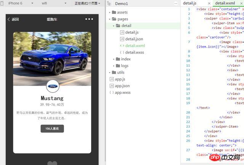
Task: Open detail.wxss in the file tree
Action: tap(134, 52)
